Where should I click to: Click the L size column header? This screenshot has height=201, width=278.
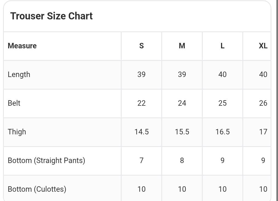[222, 46]
